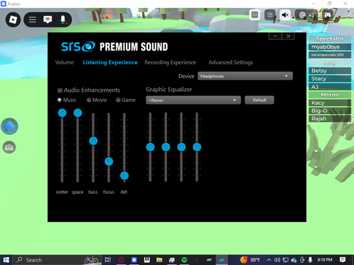Open the Roblox logo menu button
This screenshot has width=354, height=265.
(13, 20)
